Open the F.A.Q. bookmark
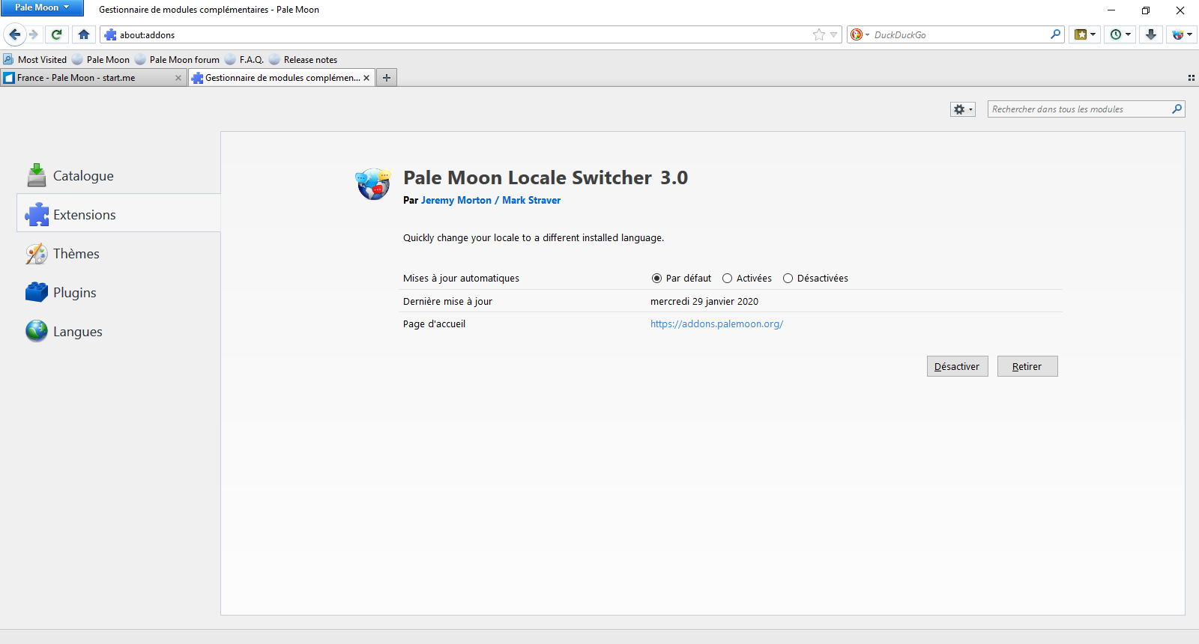Image resolution: width=1199 pixels, height=644 pixels. tap(244, 59)
